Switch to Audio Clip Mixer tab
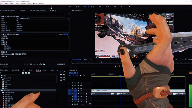 pyautogui.click(x=37, y=11)
